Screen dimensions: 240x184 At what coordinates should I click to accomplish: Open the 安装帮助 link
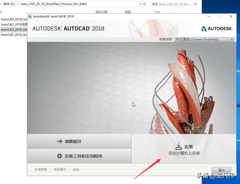pos(41,170)
